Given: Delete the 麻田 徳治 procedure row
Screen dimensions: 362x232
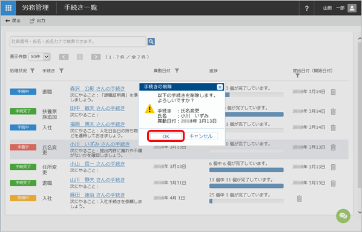Looking at the screenshot, I should pyautogui.click(x=299, y=198).
